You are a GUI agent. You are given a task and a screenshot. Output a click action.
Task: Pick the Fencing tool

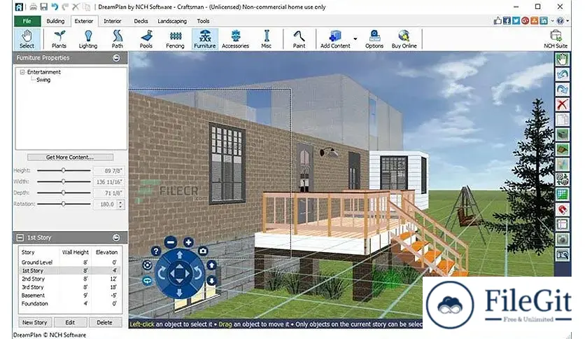click(x=175, y=39)
